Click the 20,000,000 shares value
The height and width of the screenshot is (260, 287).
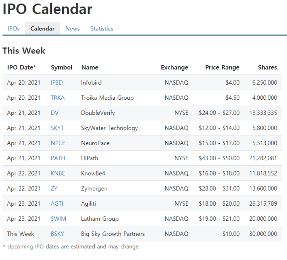pos(263,219)
